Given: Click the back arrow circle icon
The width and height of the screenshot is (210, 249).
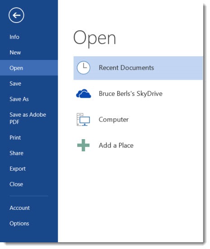Looking at the screenshot, I should (x=16, y=15).
